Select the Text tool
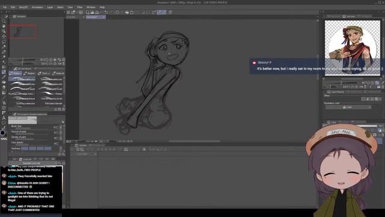The width and height of the screenshot is (385, 217). click(x=4, y=118)
